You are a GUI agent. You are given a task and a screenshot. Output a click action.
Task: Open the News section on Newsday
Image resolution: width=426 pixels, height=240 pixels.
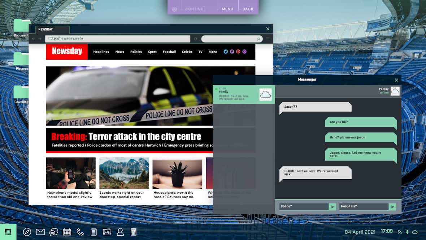119,52
